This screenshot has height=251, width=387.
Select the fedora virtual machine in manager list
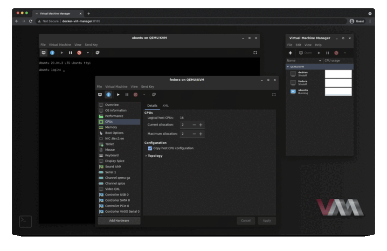click(319, 83)
